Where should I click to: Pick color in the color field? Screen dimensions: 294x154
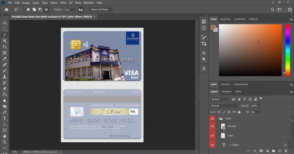[250, 50]
